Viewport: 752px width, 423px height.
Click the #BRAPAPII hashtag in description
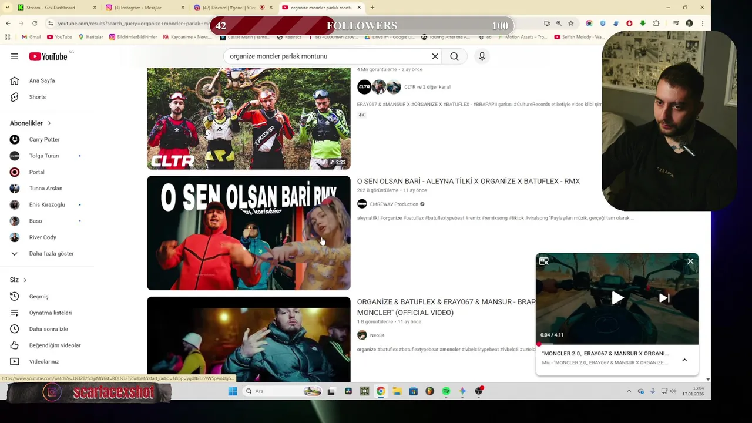(485, 105)
